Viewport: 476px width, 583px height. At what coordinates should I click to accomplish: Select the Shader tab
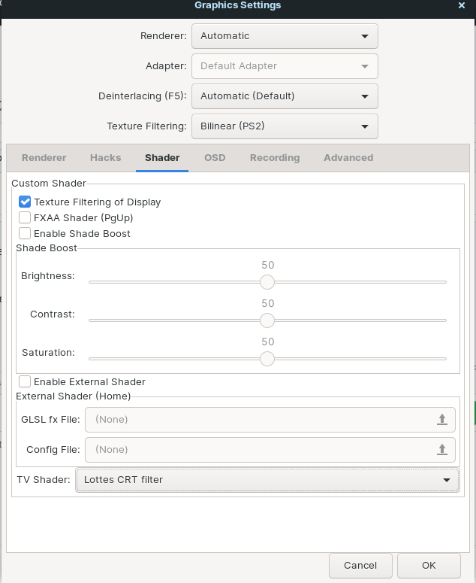[x=162, y=158]
